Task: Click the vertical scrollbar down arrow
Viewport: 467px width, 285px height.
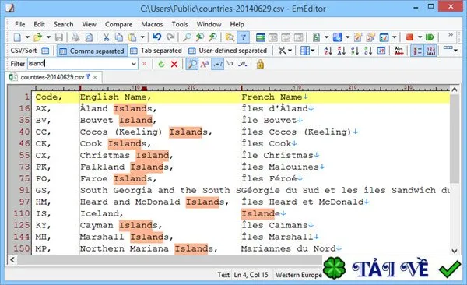Action: coord(455,251)
